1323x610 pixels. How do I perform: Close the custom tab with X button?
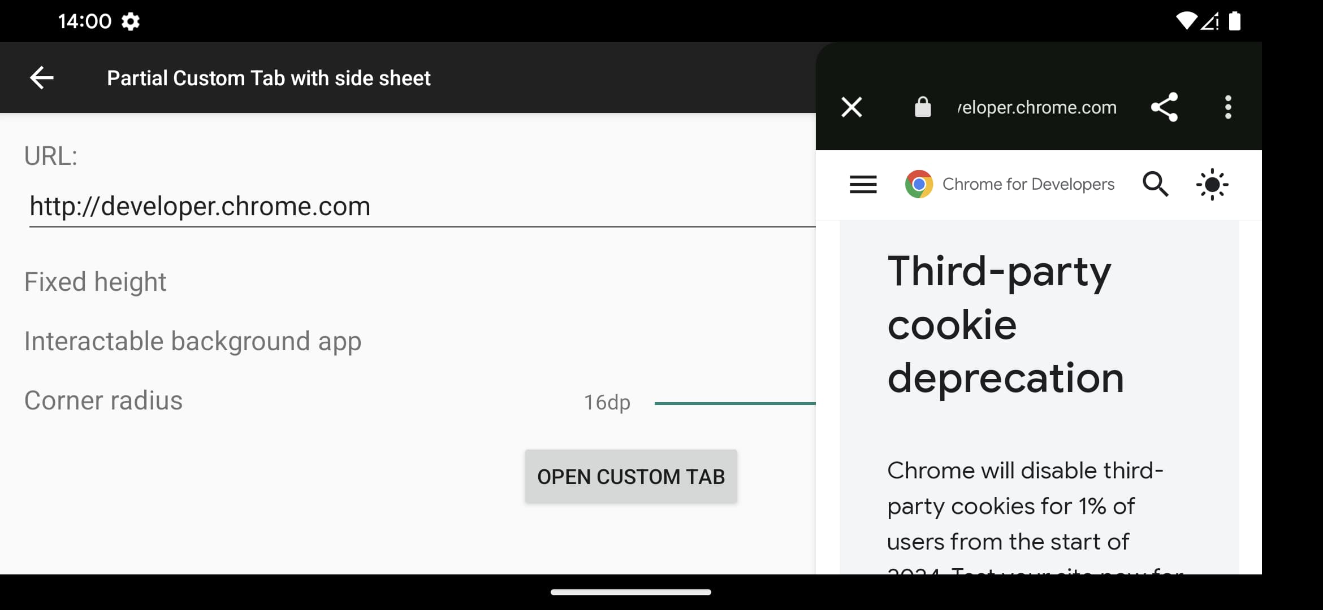(x=851, y=107)
